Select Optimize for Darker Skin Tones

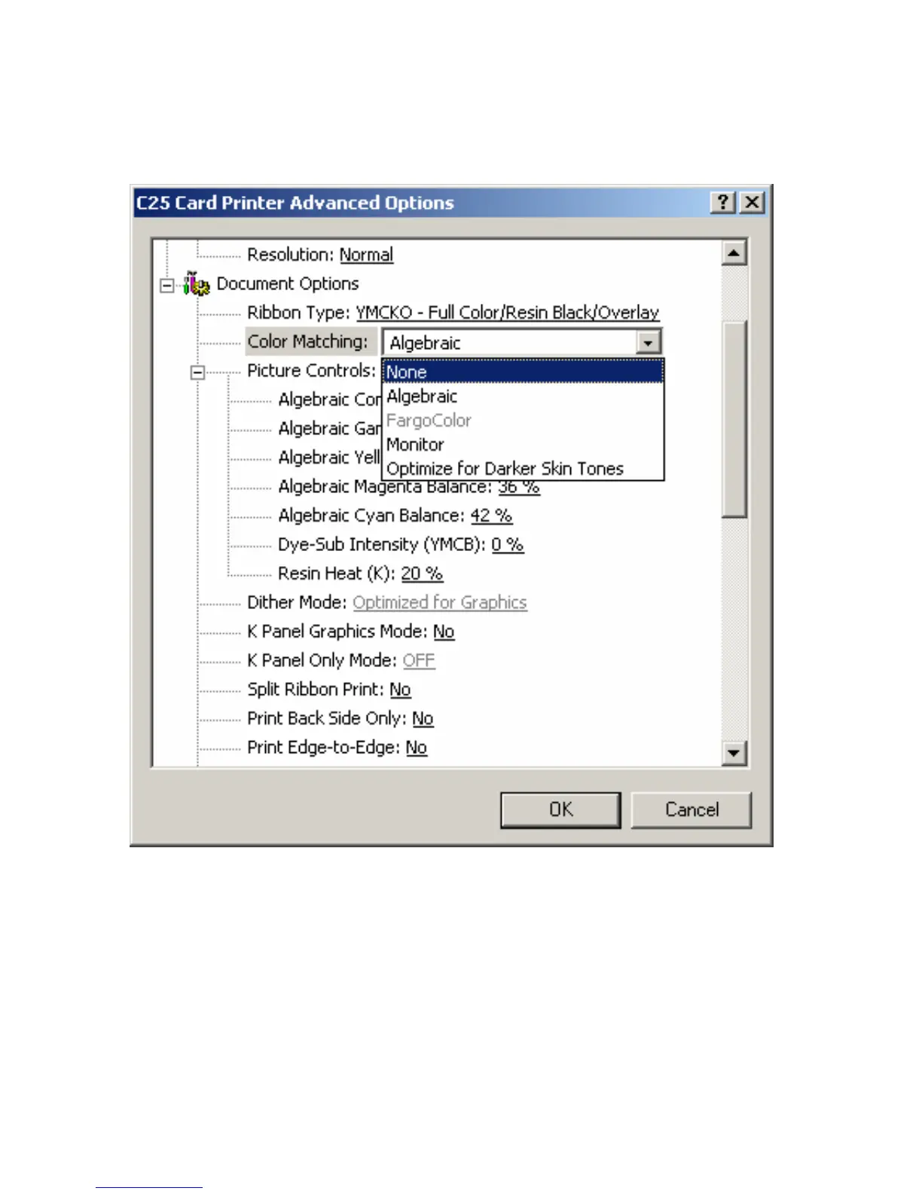point(524,468)
